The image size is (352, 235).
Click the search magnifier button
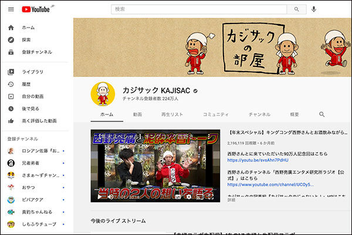[x=296, y=9]
